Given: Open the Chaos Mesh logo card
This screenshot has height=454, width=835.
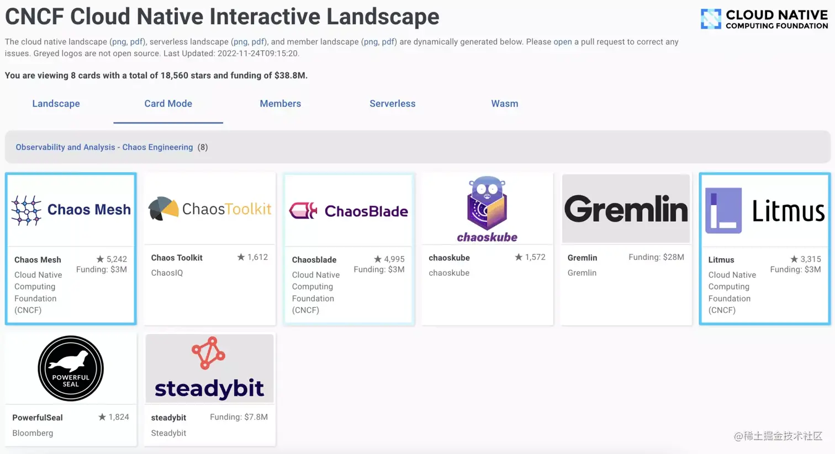Looking at the screenshot, I should 71,210.
